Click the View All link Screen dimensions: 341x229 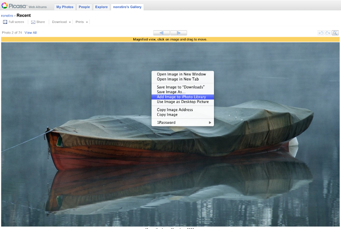pyautogui.click(x=31, y=33)
